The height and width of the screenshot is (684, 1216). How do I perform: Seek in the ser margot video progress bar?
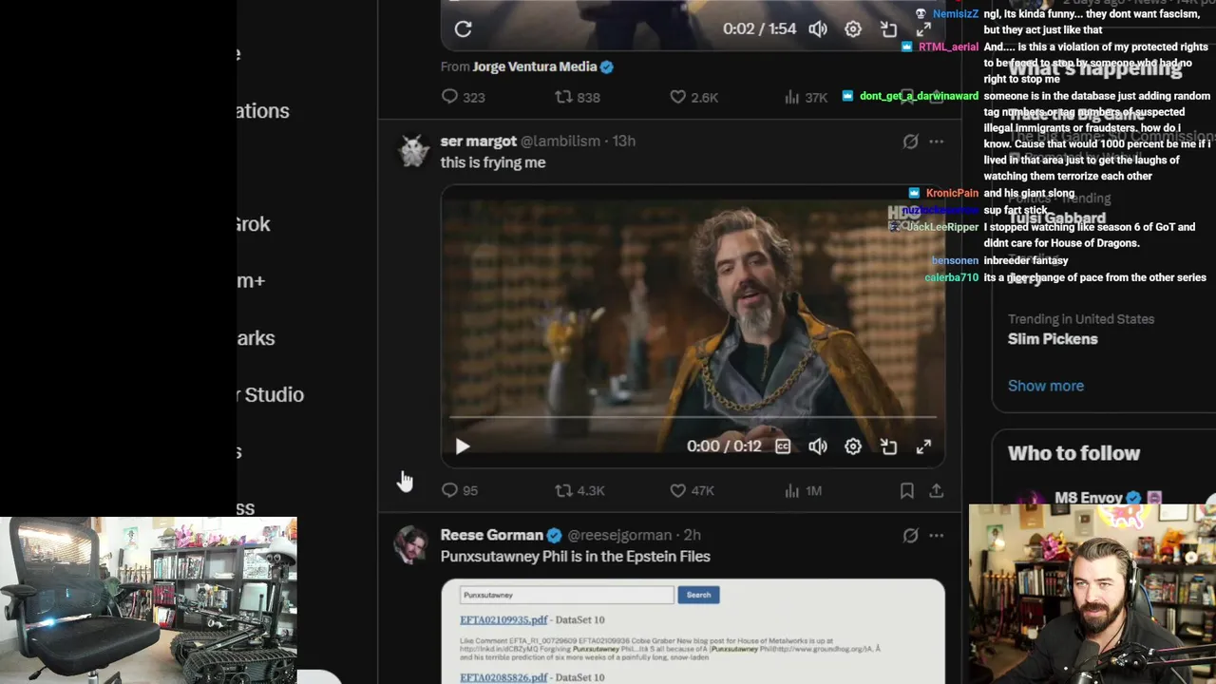coord(693,417)
